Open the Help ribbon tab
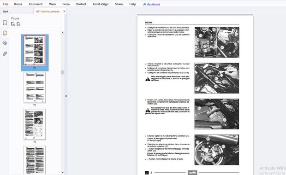Image resolution: width=286 pixels, height=175 pixels. coord(132,4)
